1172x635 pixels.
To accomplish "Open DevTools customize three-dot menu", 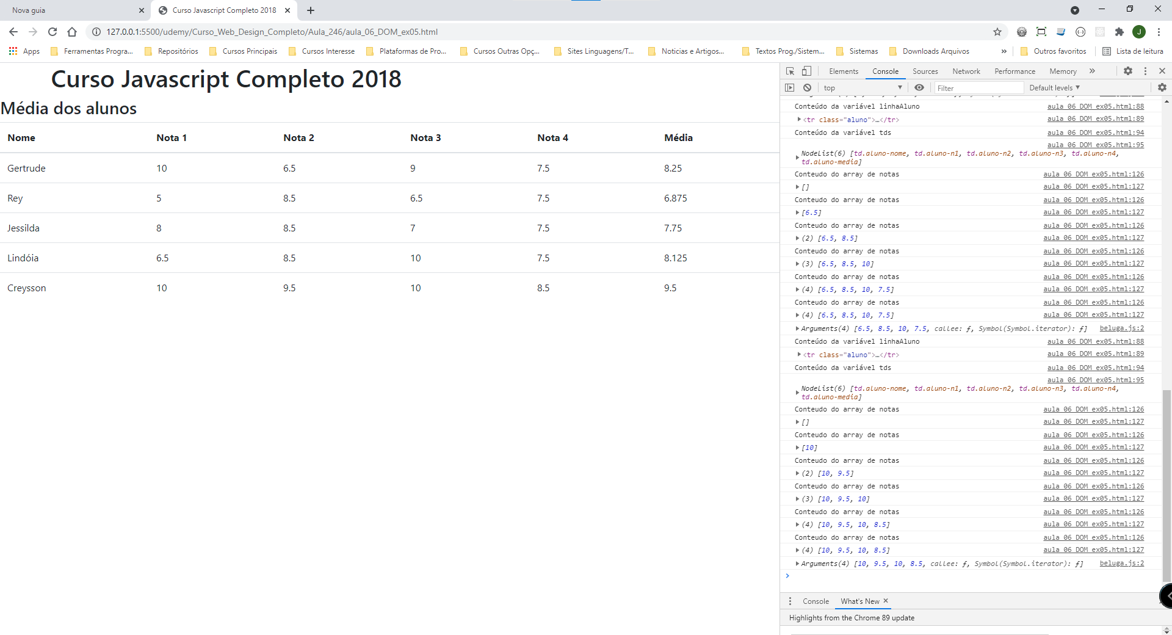I will pos(1145,71).
